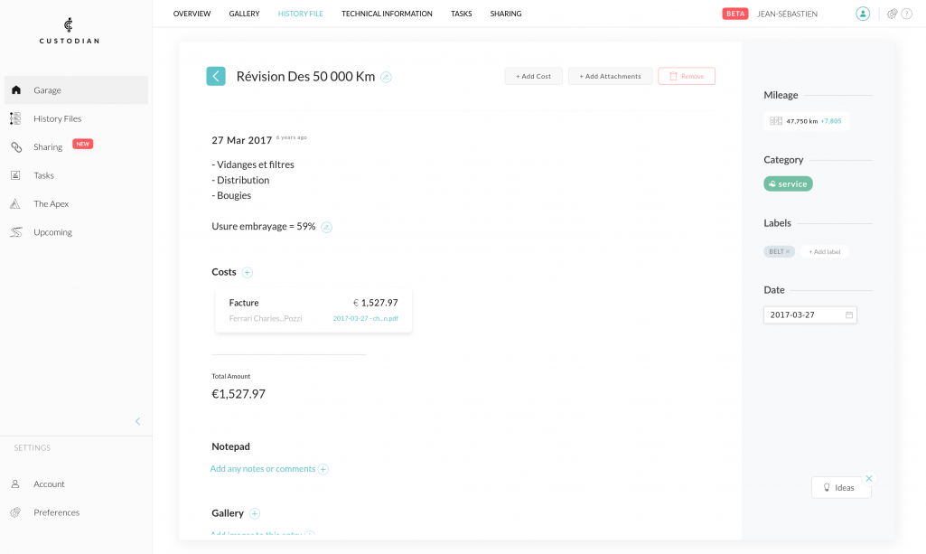Go back with the teal arrow button

(216, 76)
